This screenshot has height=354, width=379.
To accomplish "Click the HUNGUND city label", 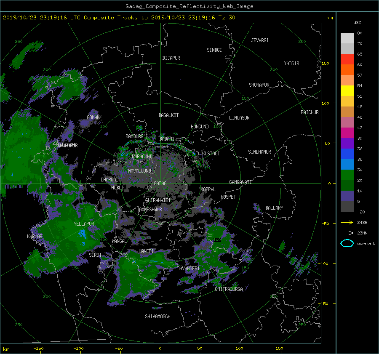I will [200, 127].
